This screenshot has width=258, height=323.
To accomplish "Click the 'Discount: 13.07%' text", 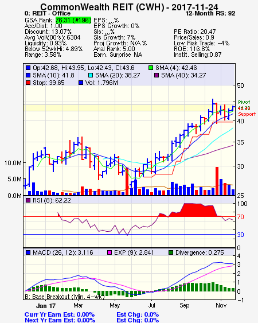I will coord(48,32).
